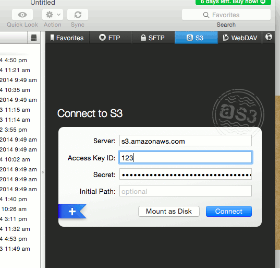Select row dated 10:02 am

click(20, 159)
